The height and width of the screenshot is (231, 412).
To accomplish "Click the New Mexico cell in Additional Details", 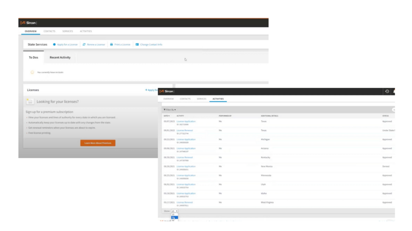I will (x=267, y=166).
